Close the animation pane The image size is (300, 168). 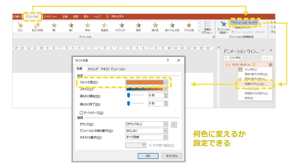click(x=271, y=50)
